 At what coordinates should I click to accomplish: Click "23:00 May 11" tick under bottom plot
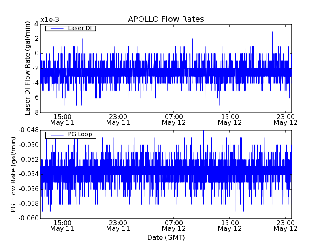(118, 225)
